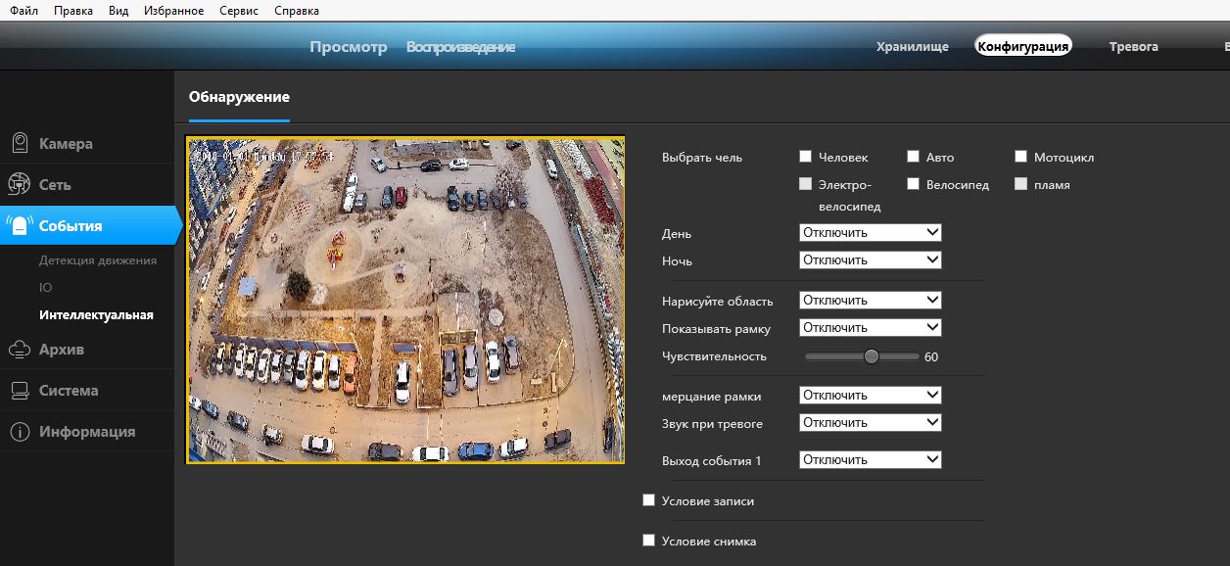This screenshot has width=1230, height=566.
Task: Click the Система monitor icon
Action: pos(19,390)
